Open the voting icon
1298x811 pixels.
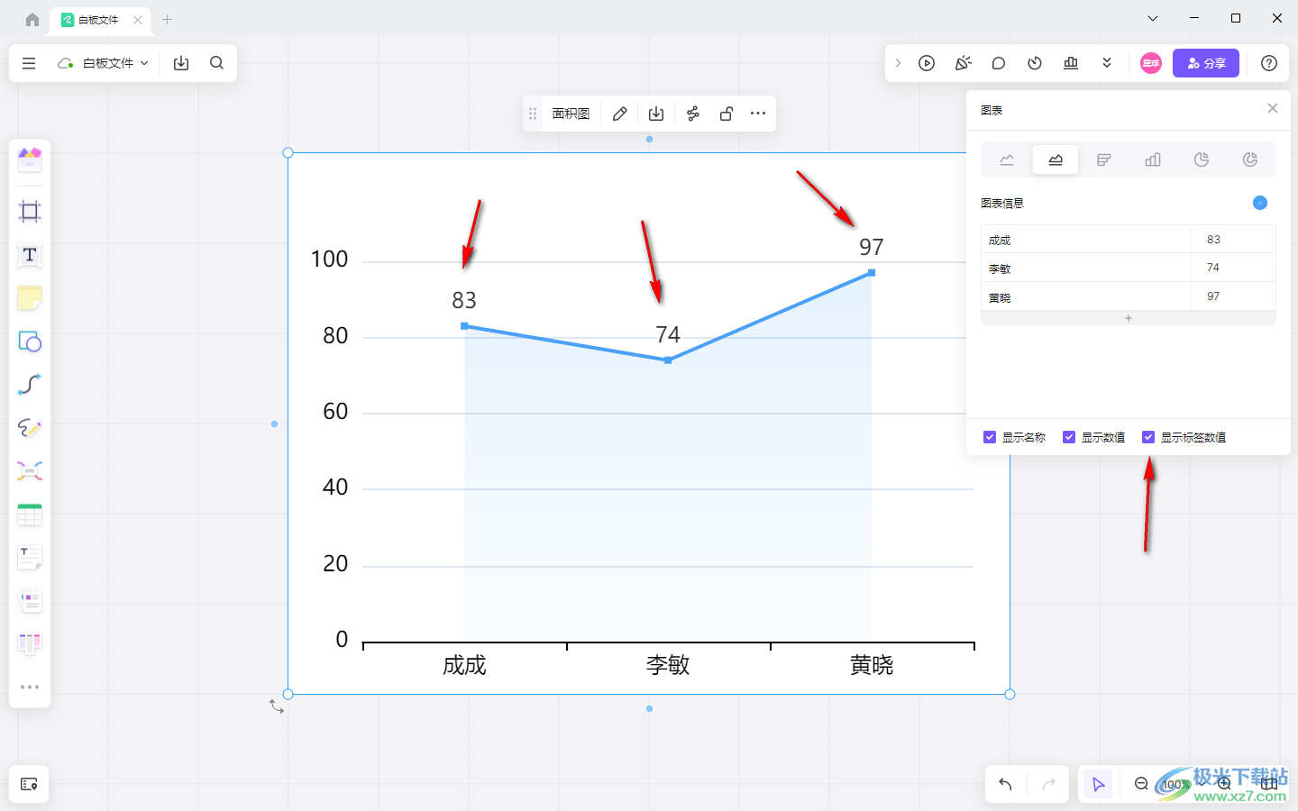(1071, 63)
